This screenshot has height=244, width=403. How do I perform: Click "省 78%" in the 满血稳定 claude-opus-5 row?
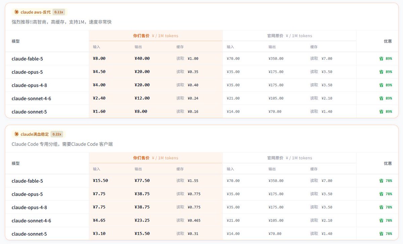(386, 194)
